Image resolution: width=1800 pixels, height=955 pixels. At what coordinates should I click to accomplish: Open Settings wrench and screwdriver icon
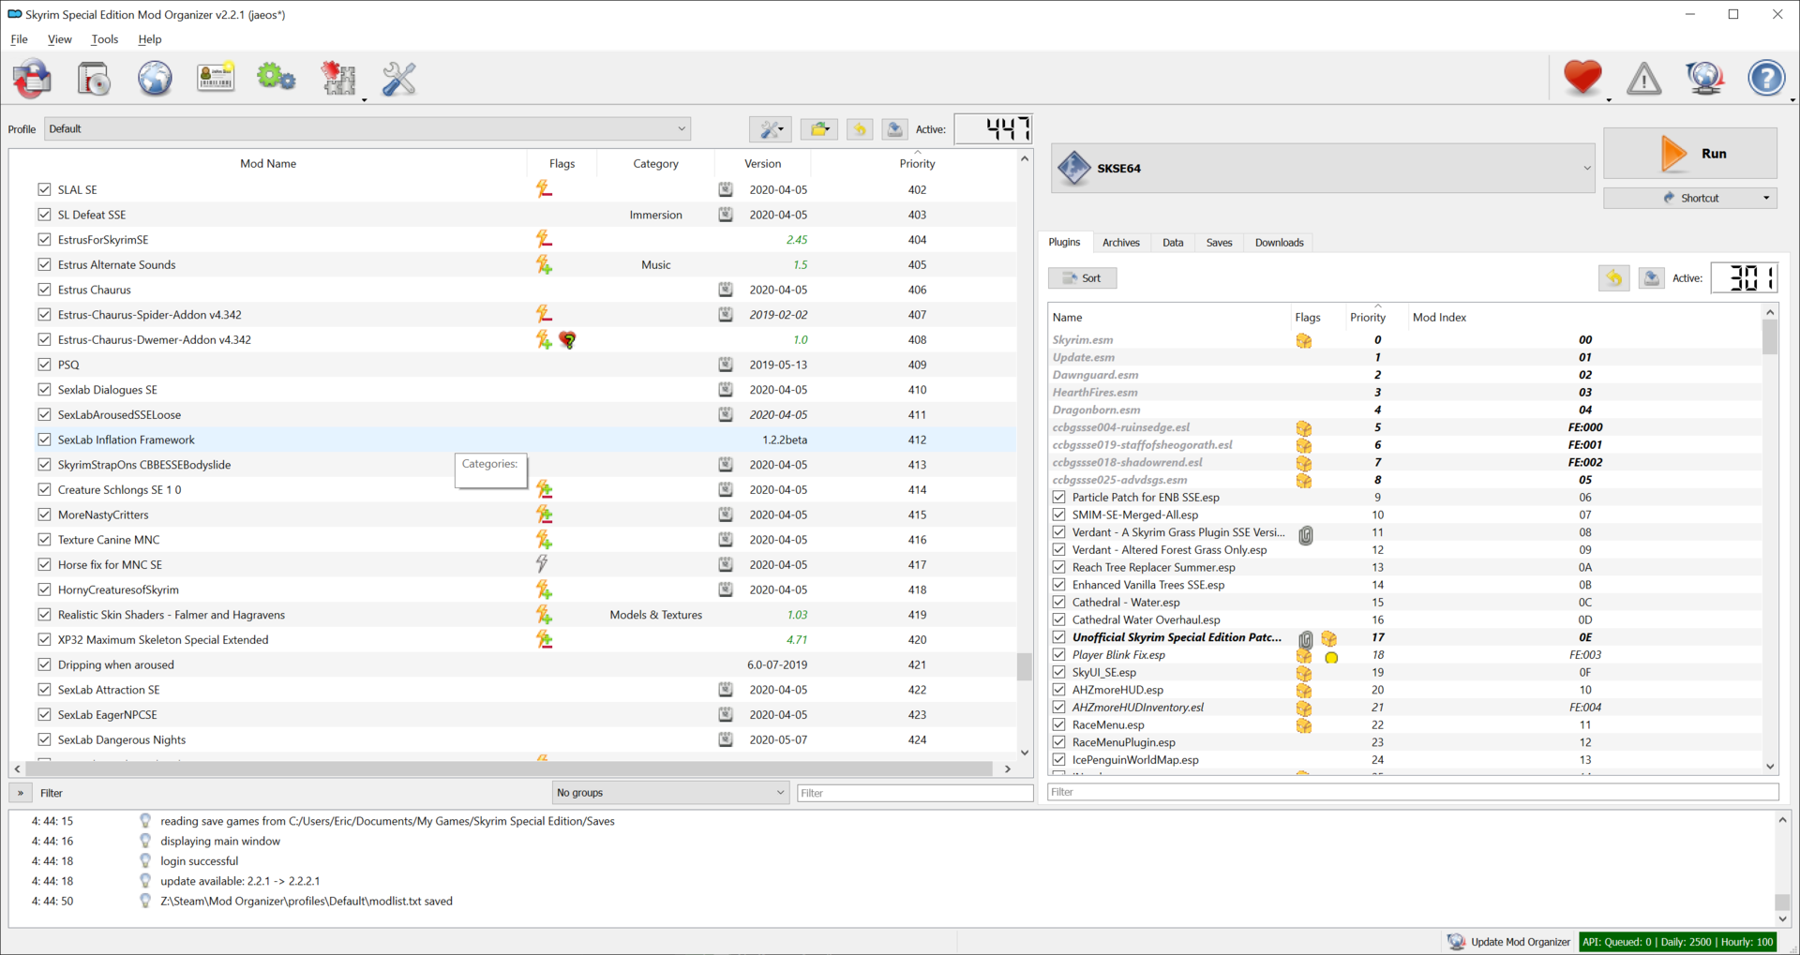coord(399,79)
